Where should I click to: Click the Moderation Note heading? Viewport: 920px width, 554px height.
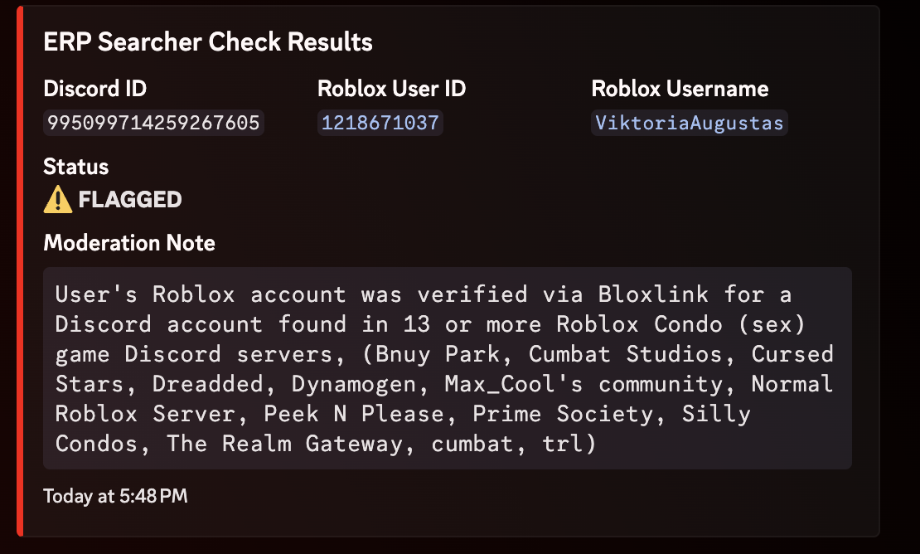click(129, 243)
